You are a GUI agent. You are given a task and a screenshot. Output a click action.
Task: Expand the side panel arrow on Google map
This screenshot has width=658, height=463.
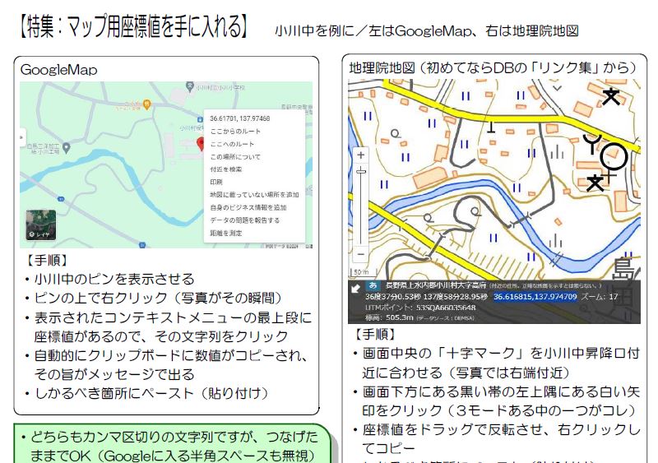[x=22, y=137]
